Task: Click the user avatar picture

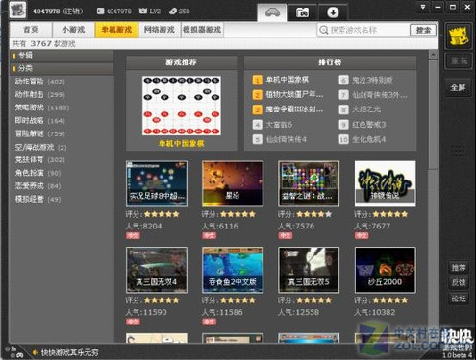Action: point(17,10)
